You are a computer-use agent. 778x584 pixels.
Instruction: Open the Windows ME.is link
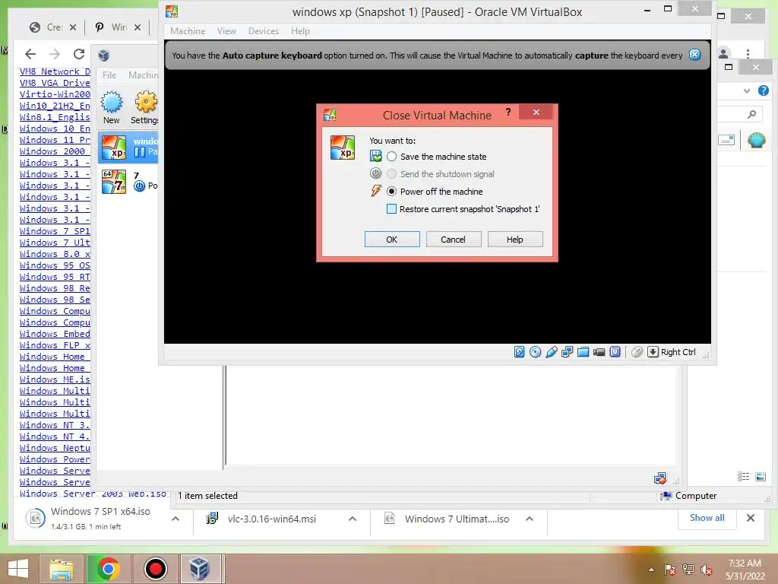tap(55, 380)
